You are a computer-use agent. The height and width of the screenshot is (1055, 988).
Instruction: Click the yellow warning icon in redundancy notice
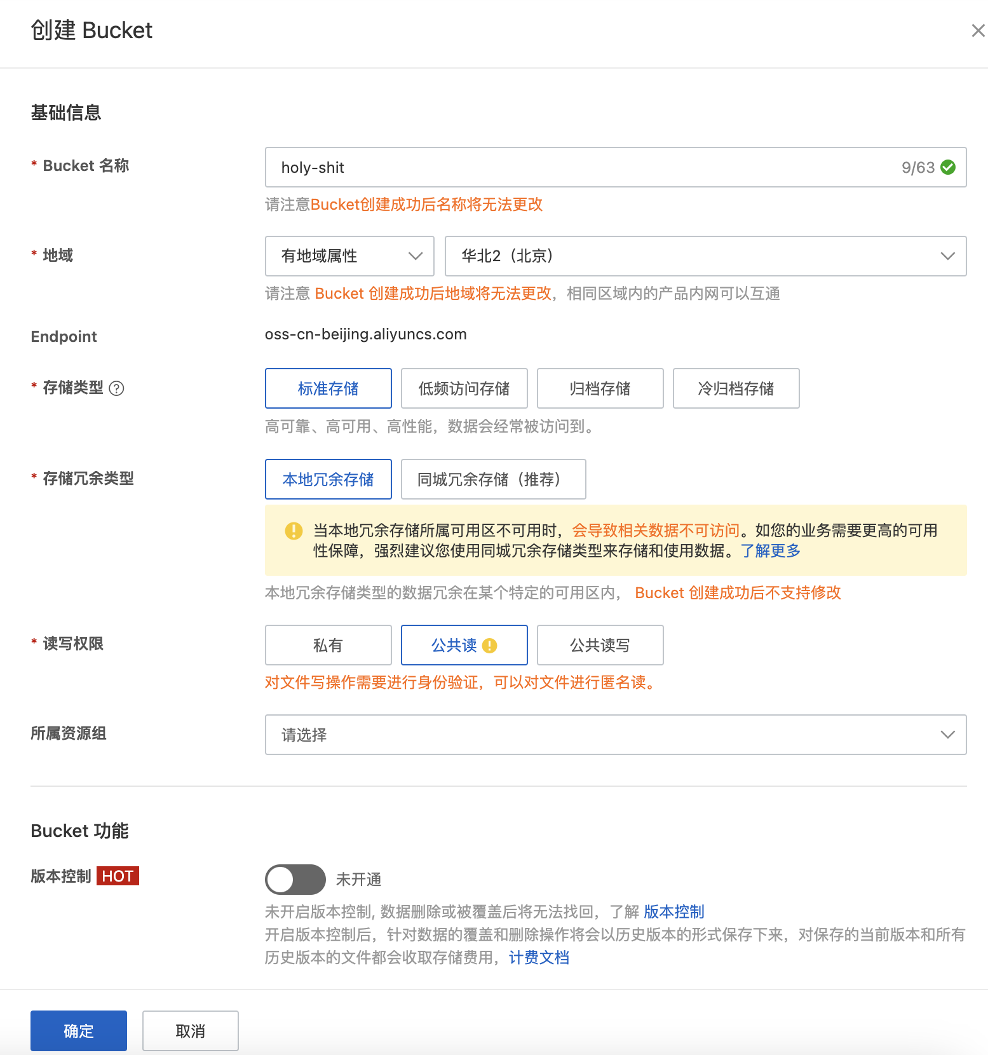point(294,531)
